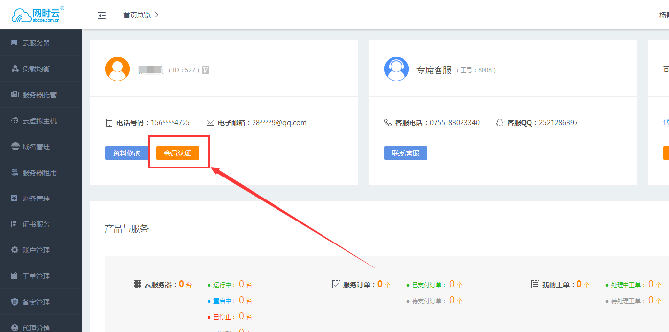Open 域名管理 menu item

(41, 147)
